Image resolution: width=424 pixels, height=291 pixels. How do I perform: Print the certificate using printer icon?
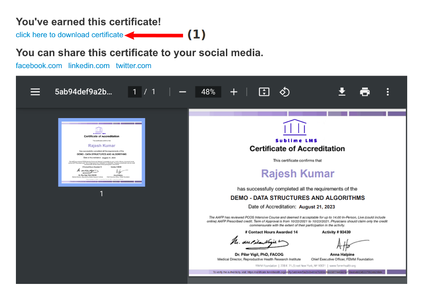click(365, 92)
